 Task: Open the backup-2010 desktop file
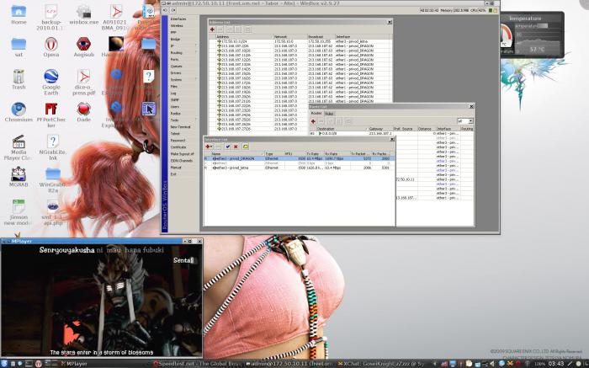tap(51, 18)
